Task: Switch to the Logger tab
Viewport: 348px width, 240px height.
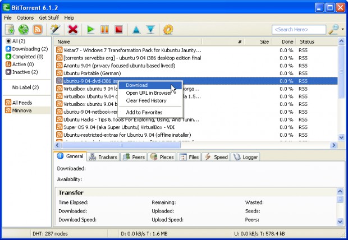Action: [x=245, y=157]
